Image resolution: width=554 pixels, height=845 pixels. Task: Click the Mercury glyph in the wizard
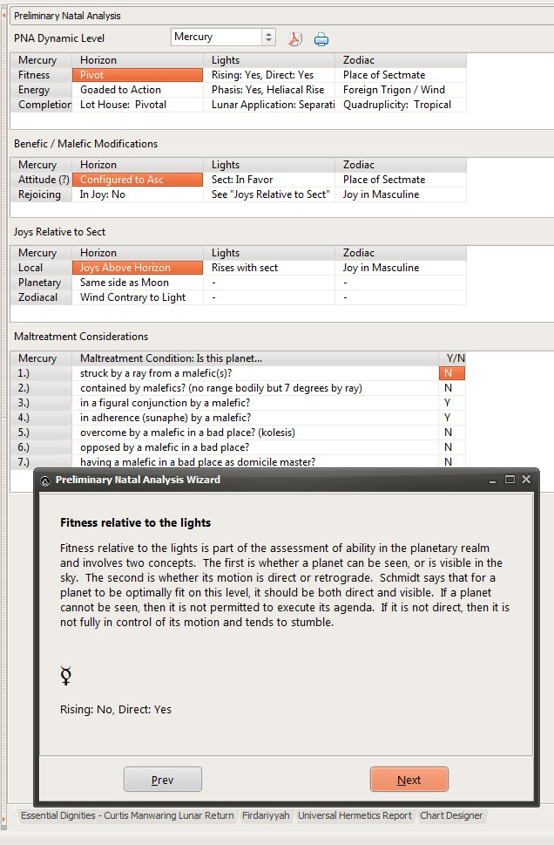65,675
